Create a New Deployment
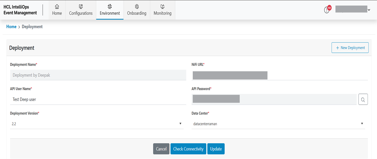 350,48
